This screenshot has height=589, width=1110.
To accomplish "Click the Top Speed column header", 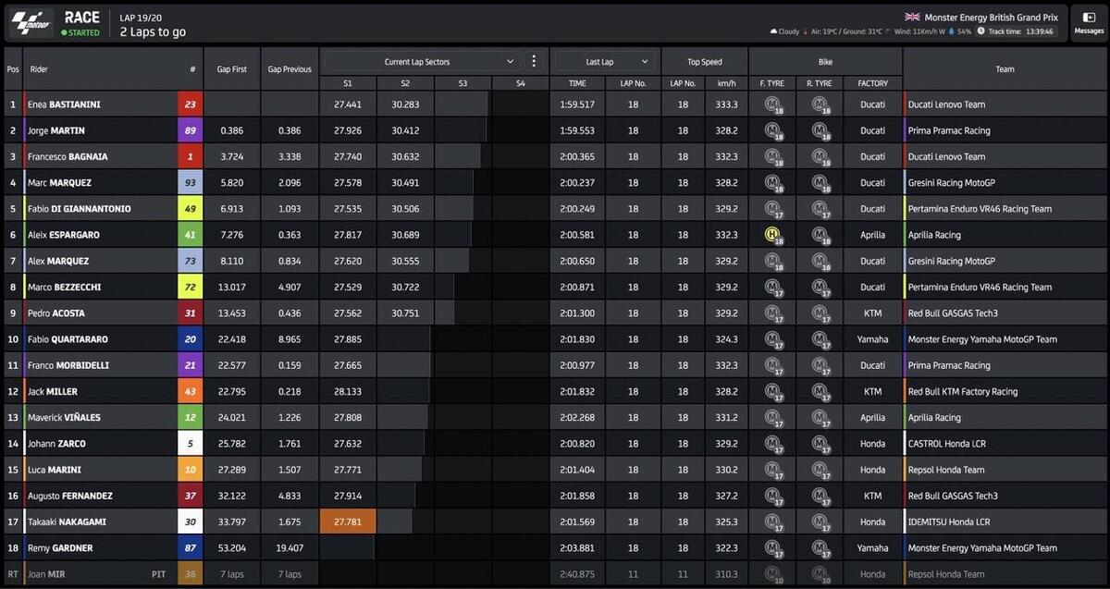I will coord(704,62).
